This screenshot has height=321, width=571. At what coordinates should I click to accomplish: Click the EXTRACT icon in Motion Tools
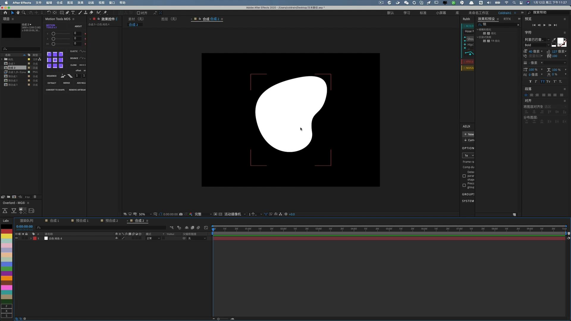coord(52,83)
